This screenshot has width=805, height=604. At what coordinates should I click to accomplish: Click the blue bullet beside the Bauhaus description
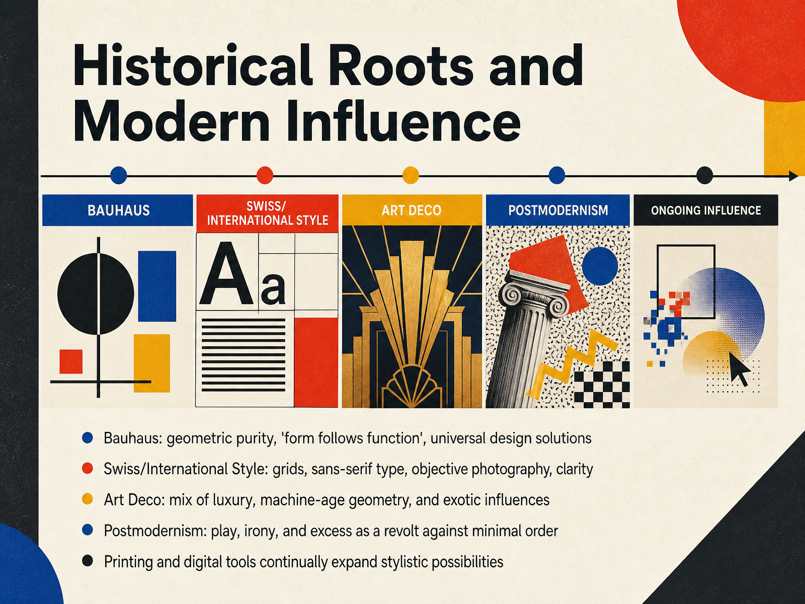pos(88,438)
